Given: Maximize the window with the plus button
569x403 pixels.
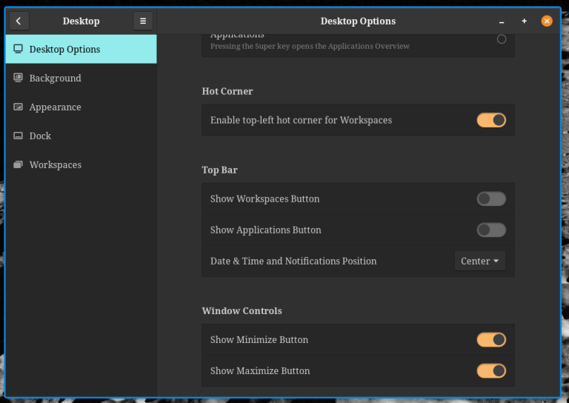Looking at the screenshot, I should tap(524, 21).
